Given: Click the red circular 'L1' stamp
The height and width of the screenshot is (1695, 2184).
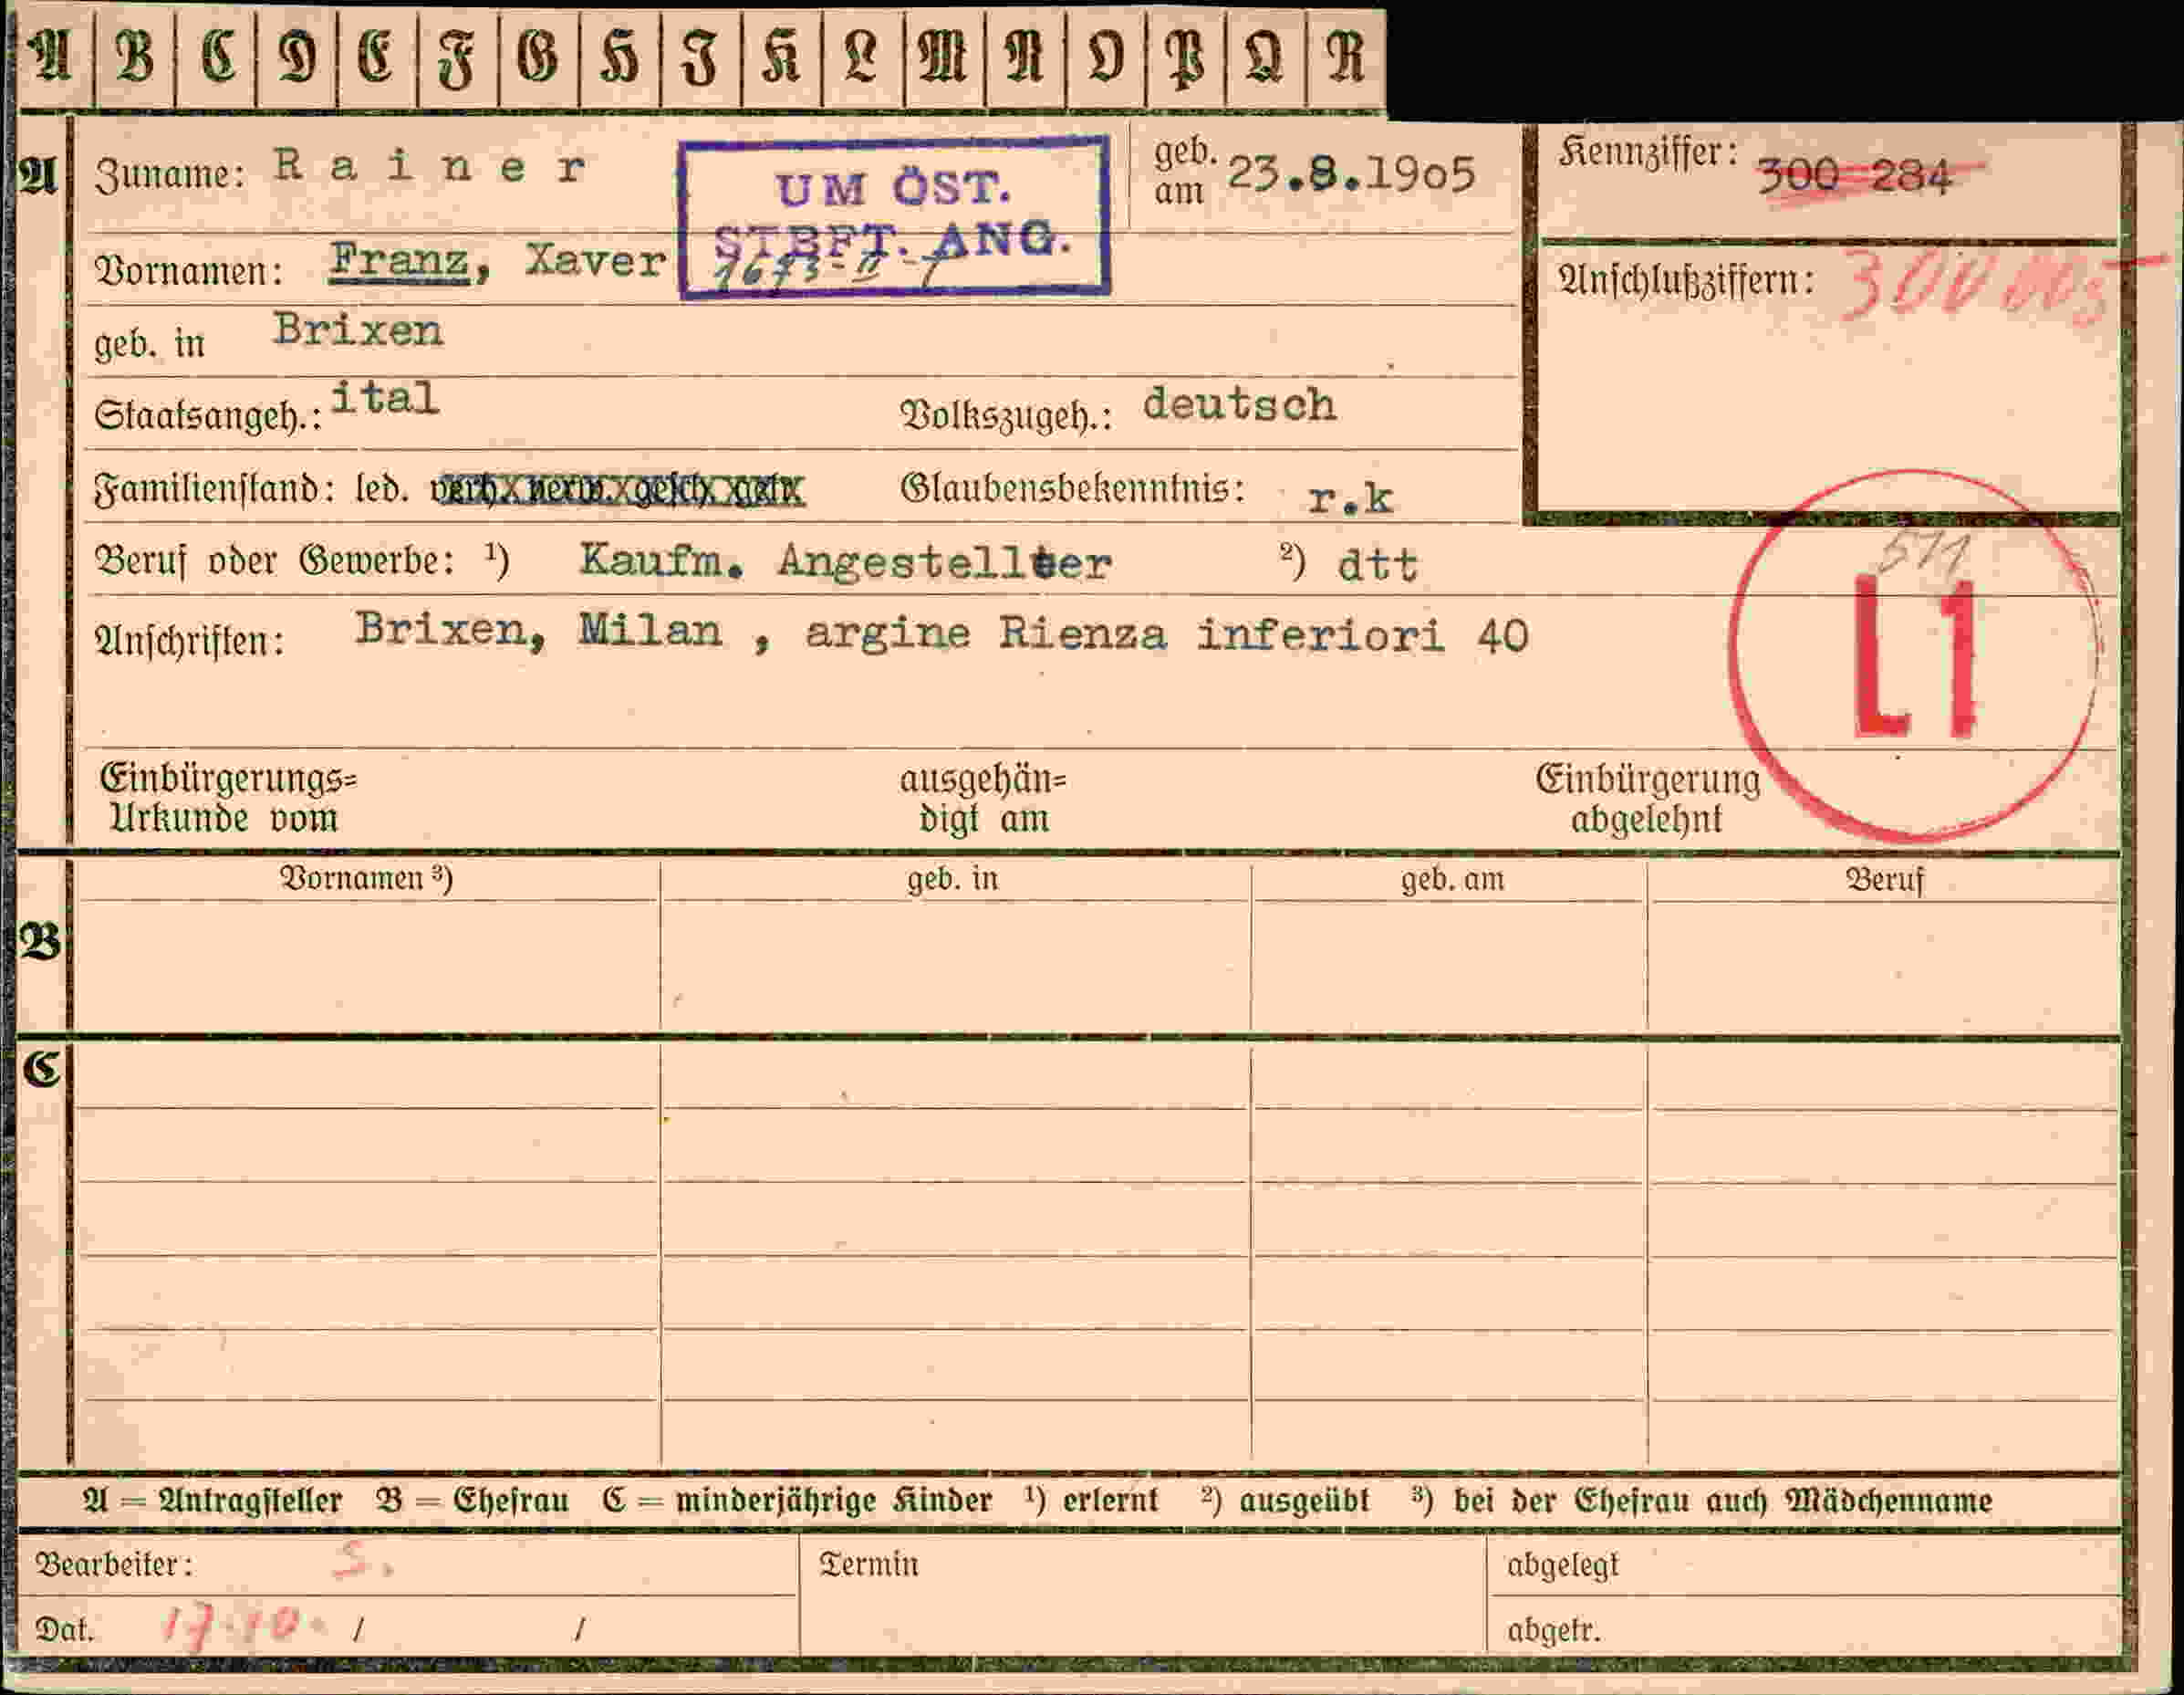Looking at the screenshot, I should (1913, 655).
